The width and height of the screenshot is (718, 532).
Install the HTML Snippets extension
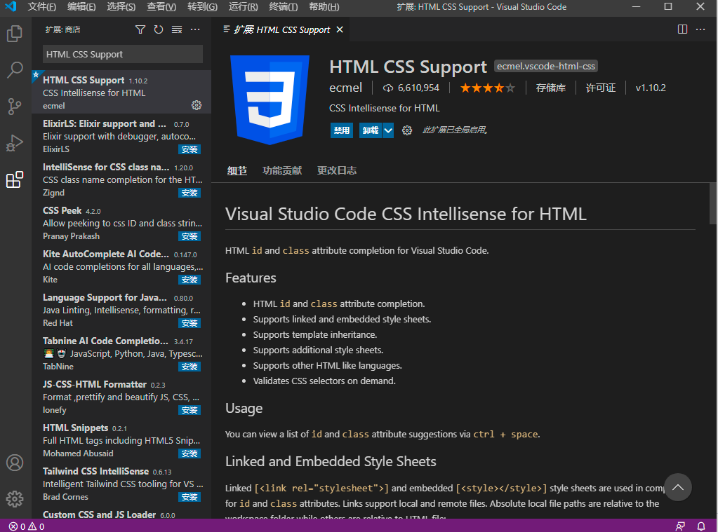pos(190,453)
